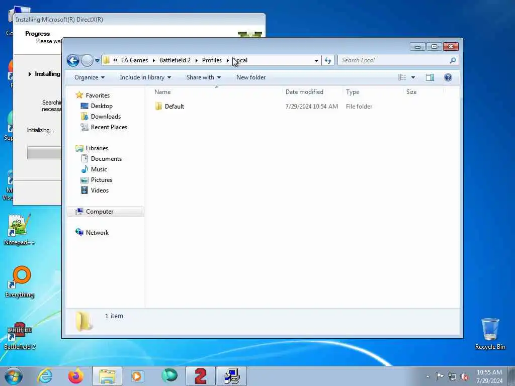The image size is (515, 386).
Task: Click Default's File folder type cell
Action: [x=359, y=107]
